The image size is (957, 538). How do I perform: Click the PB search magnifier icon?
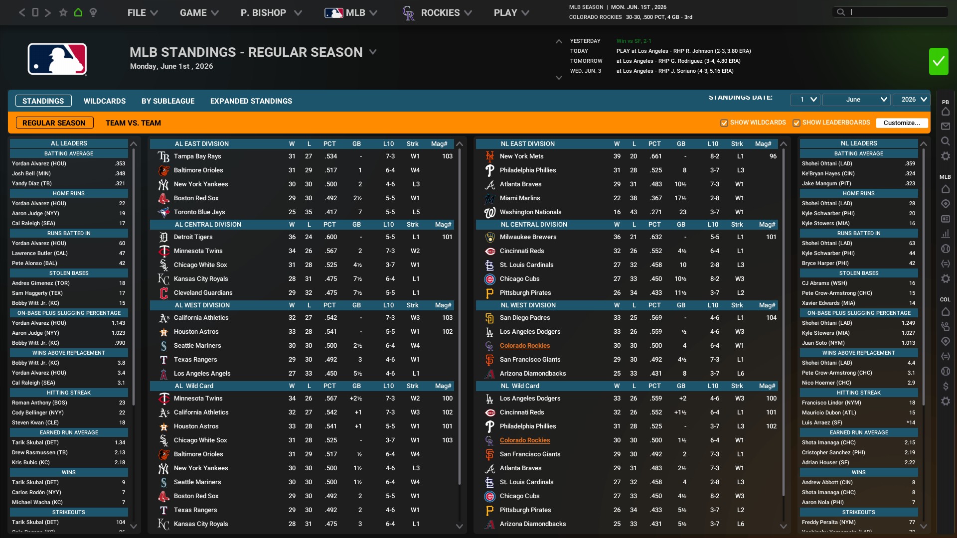tap(946, 141)
